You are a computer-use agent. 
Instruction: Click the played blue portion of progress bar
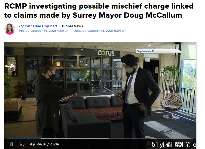pyautogui.click(x=24, y=138)
